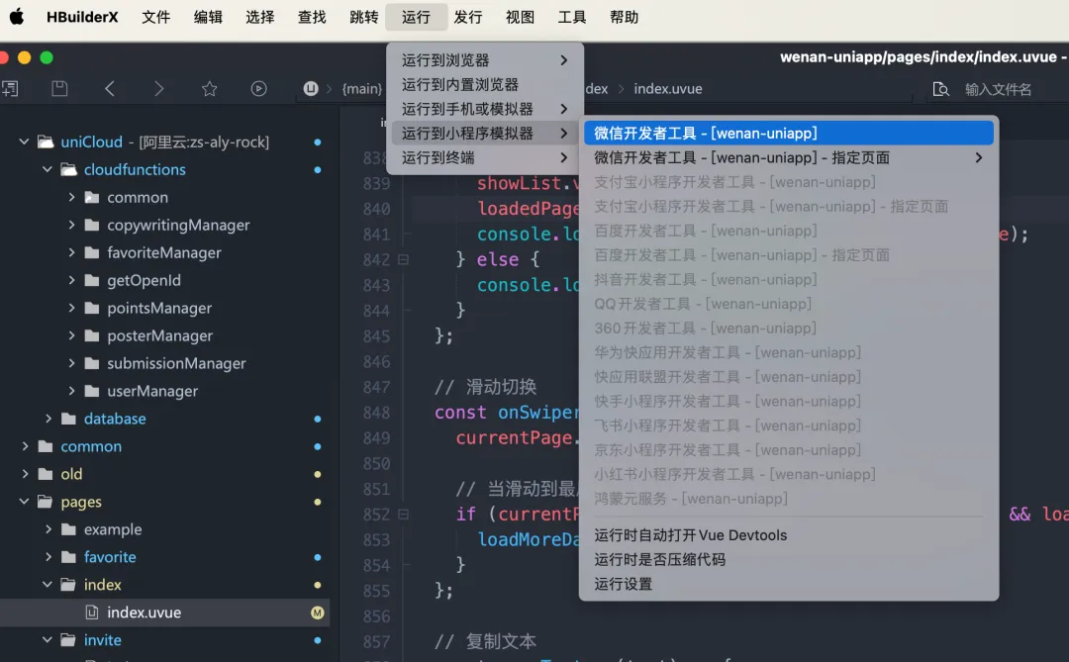Collapse the invite folder
Image resolution: width=1069 pixels, height=662 pixels.
click(48, 640)
